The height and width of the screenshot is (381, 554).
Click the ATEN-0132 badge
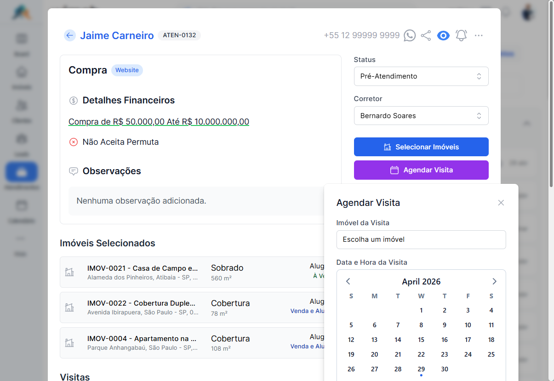pos(179,35)
